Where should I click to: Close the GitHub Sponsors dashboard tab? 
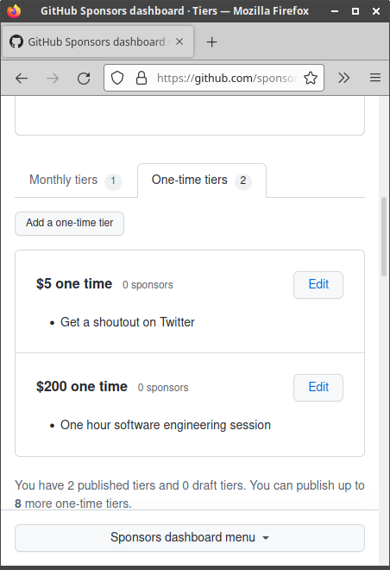click(179, 41)
